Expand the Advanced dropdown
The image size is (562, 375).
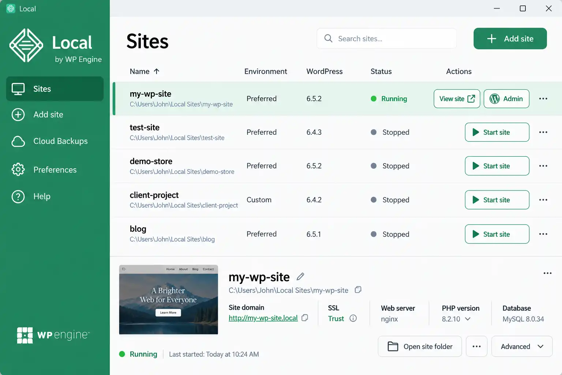[522, 346]
